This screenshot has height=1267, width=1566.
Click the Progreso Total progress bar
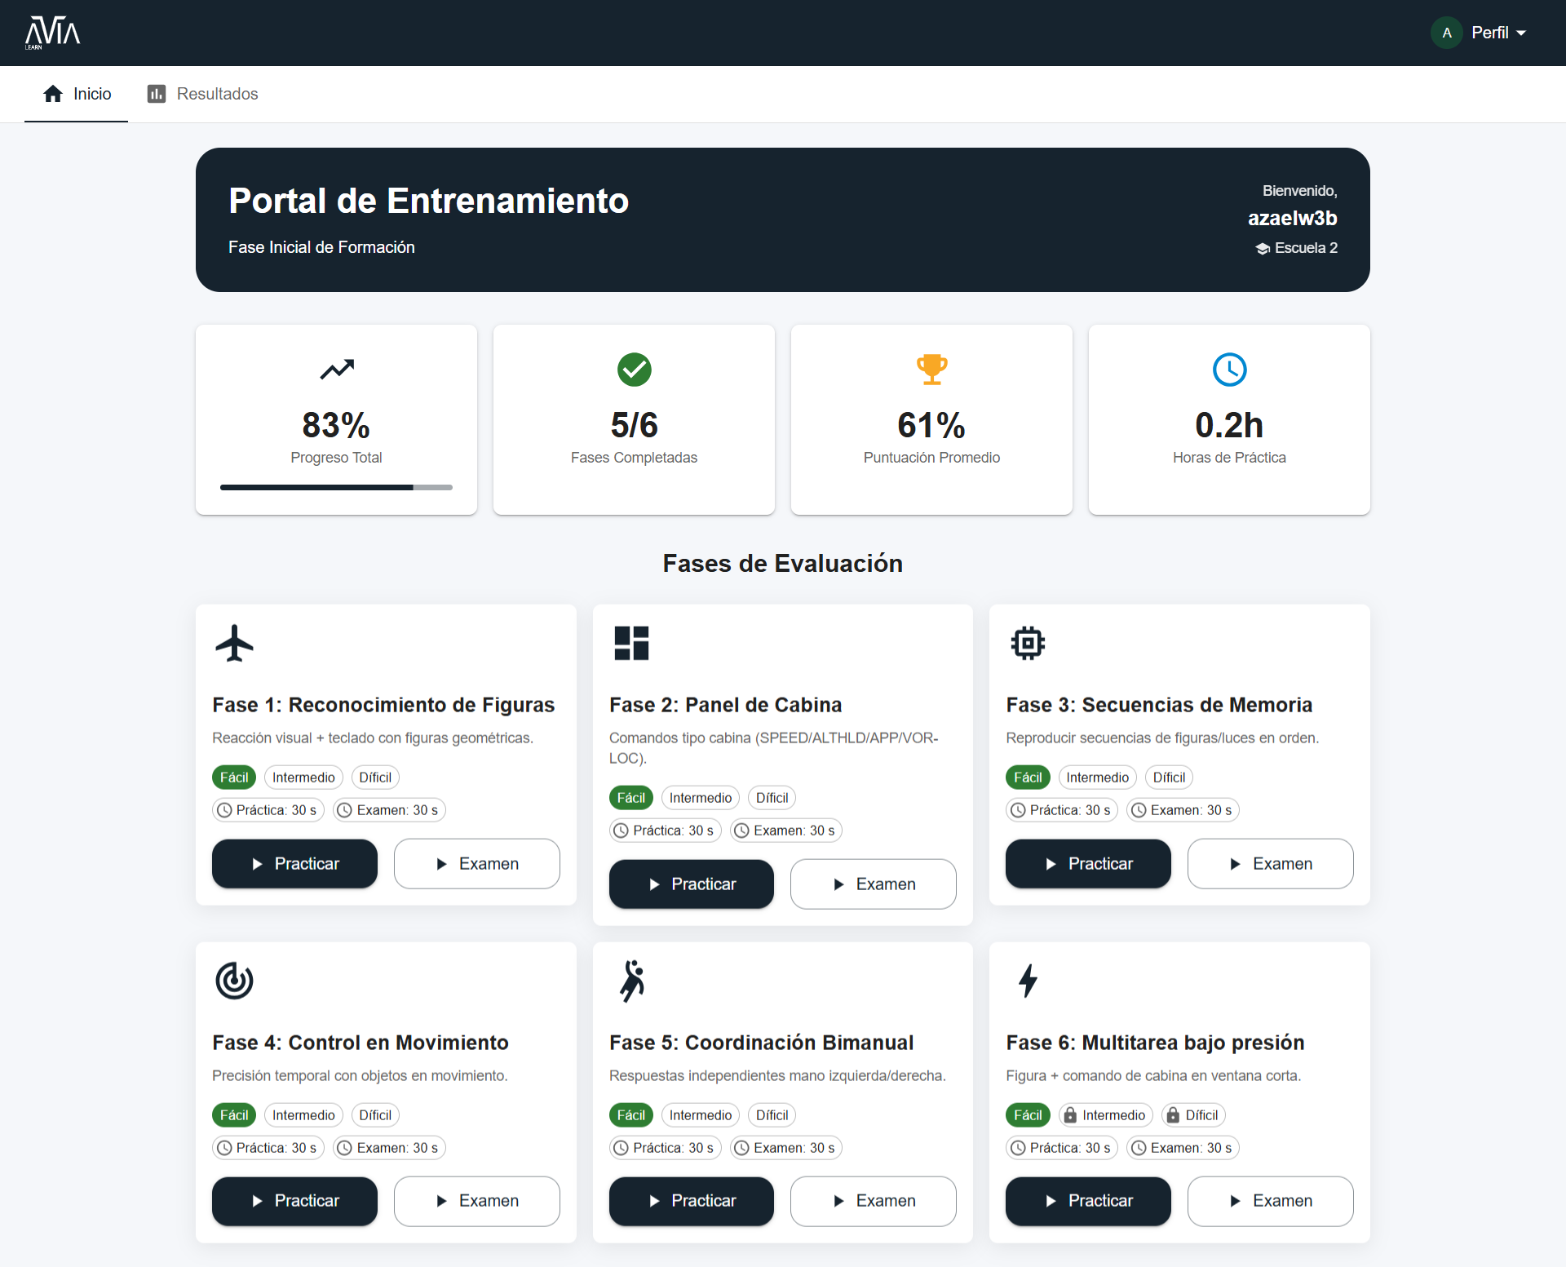(x=335, y=487)
